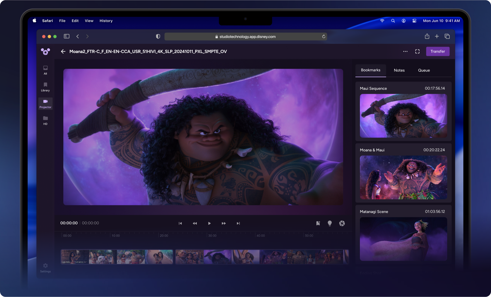
Task: Open macOS Control Center in menu bar
Action: point(414,21)
